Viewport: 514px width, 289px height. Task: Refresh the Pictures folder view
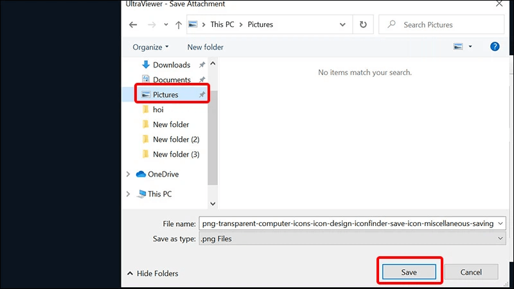tap(363, 24)
